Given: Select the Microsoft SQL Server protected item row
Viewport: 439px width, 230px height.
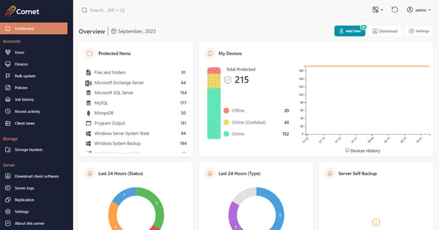Looking at the screenshot, I should pos(135,93).
